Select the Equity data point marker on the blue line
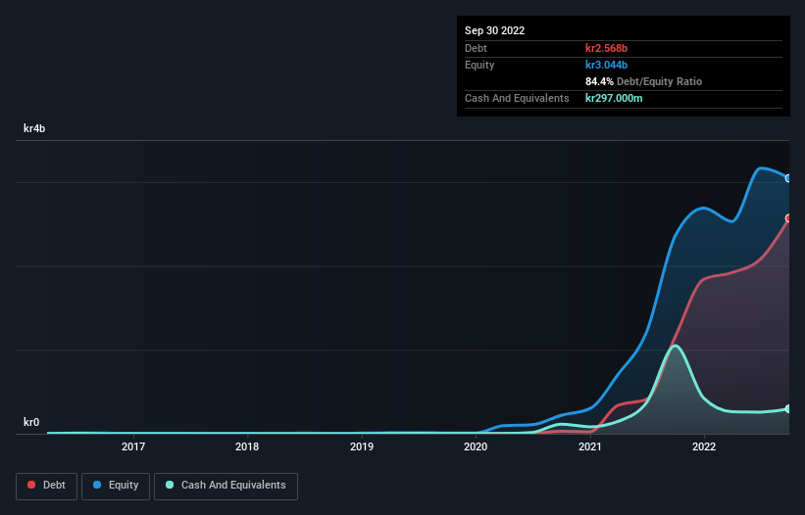This screenshot has height=515, width=805. [788, 178]
